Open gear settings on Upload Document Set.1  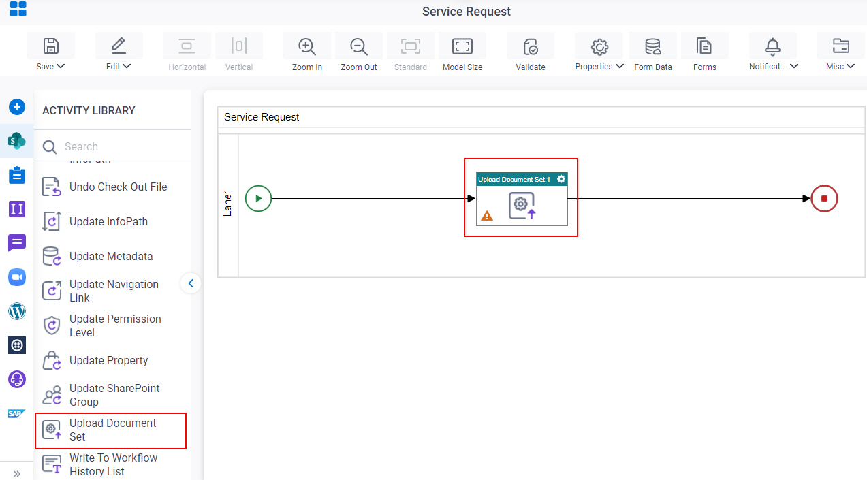tap(561, 179)
